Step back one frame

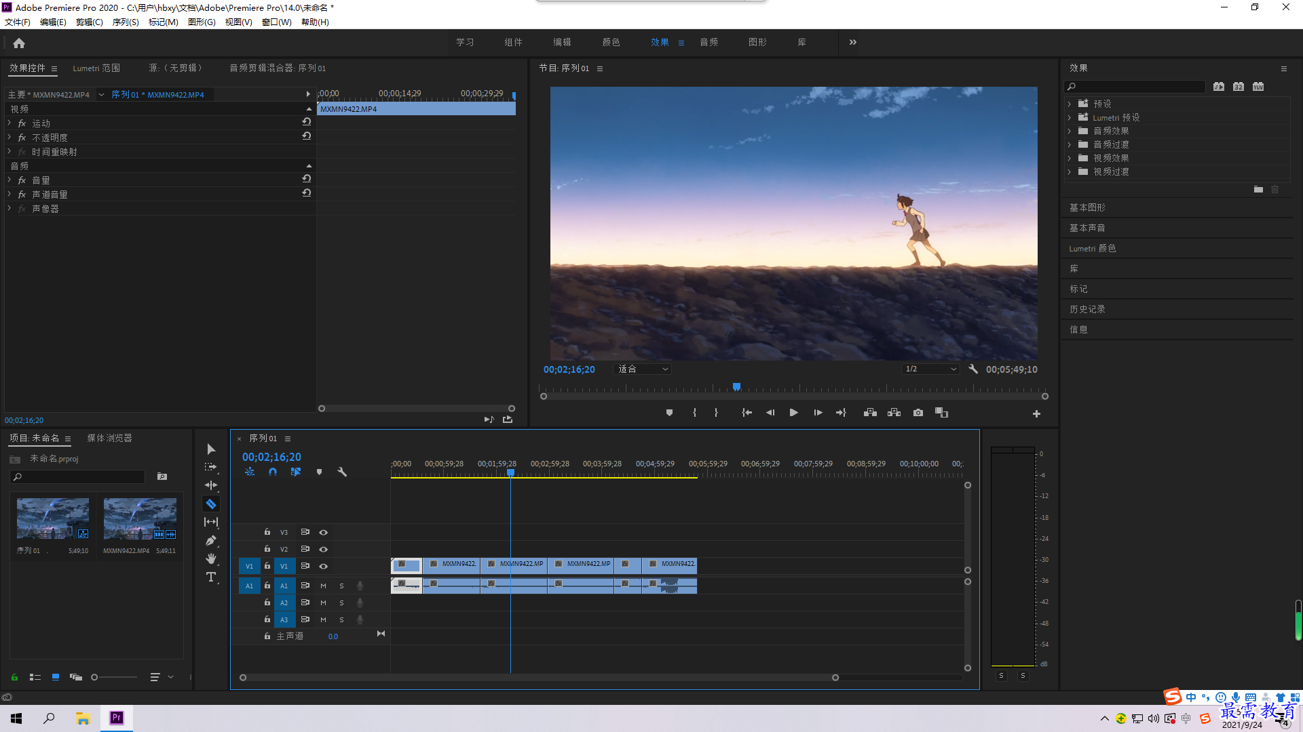pos(770,413)
